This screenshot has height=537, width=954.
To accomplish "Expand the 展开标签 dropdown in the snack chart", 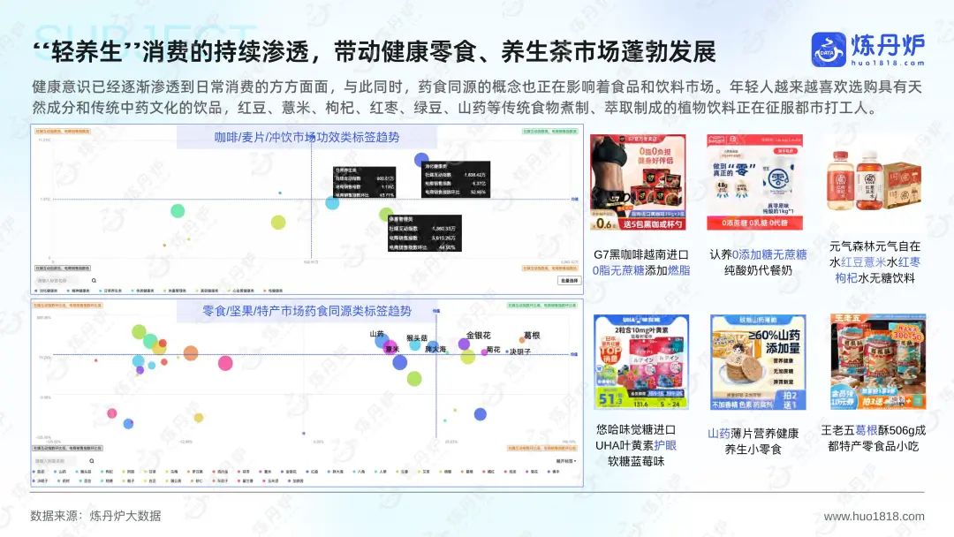I will point(565,461).
